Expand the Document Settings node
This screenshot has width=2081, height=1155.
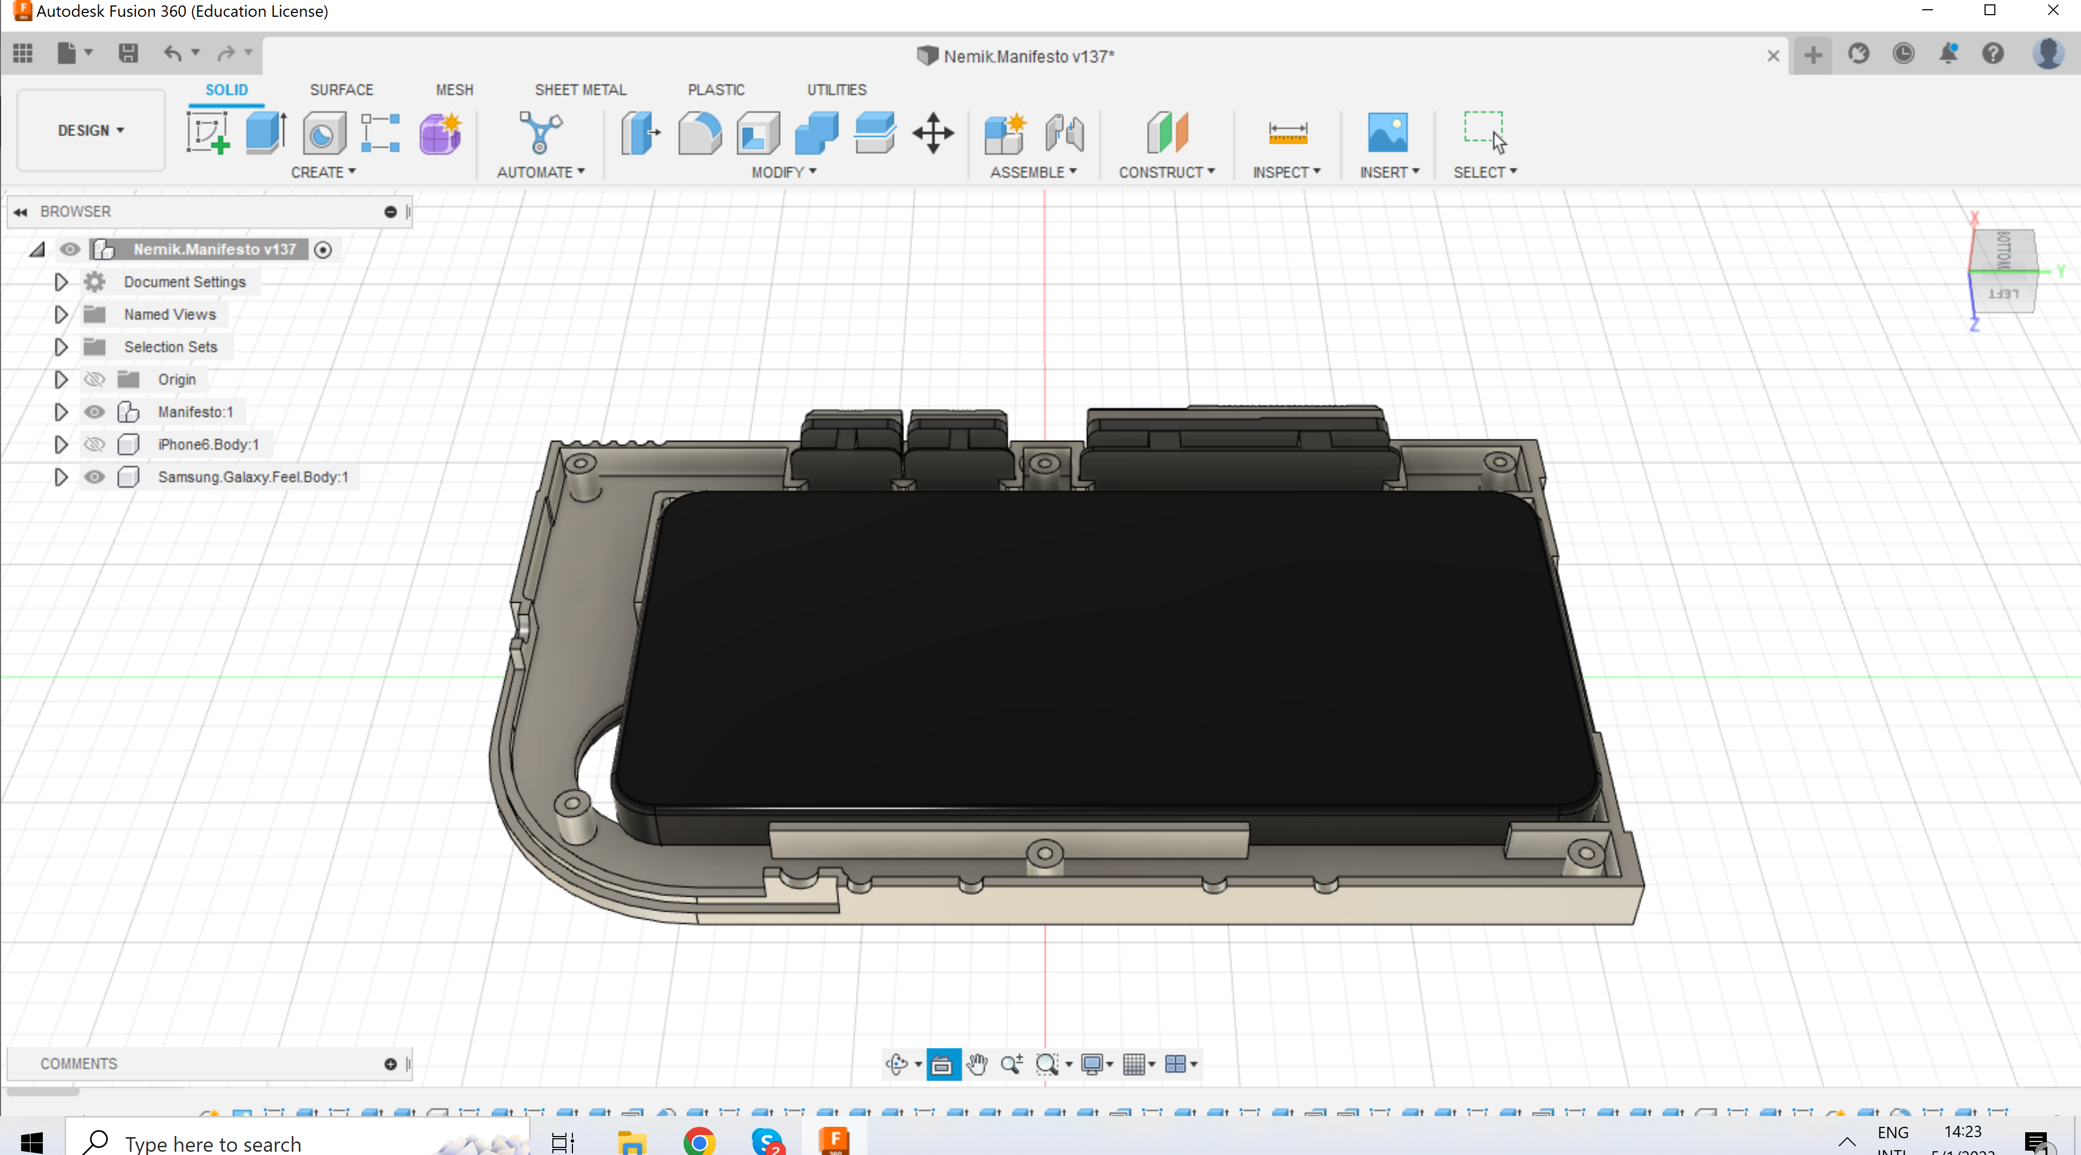click(x=61, y=282)
